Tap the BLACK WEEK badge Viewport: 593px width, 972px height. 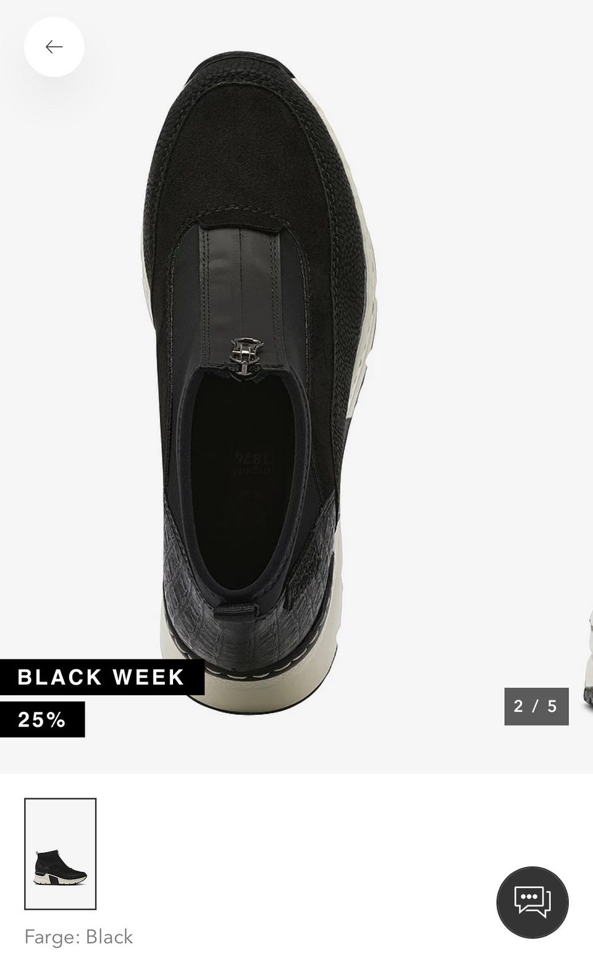[102, 677]
